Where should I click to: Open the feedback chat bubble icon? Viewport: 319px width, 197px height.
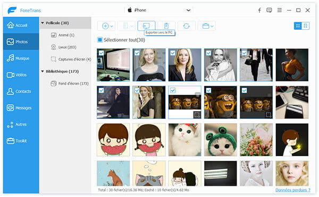pyautogui.click(x=269, y=10)
